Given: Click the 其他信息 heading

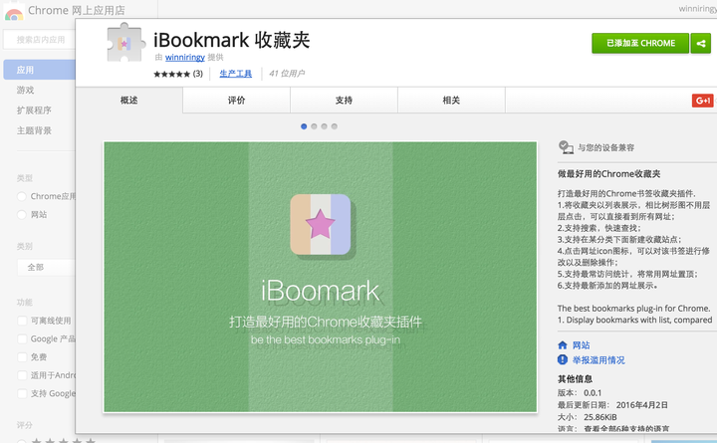Looking at the screenshot, I should (575, 379).
